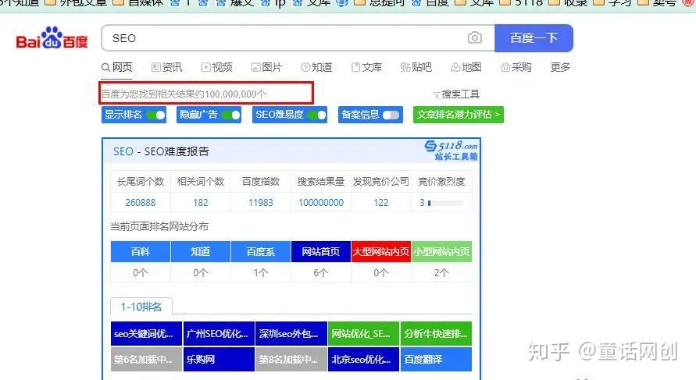Screen dimensions: 696x380
Task: Click the 6个 count under 网站首页
Action: tap(321, 272)
